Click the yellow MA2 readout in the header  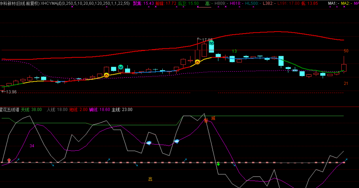347,3
